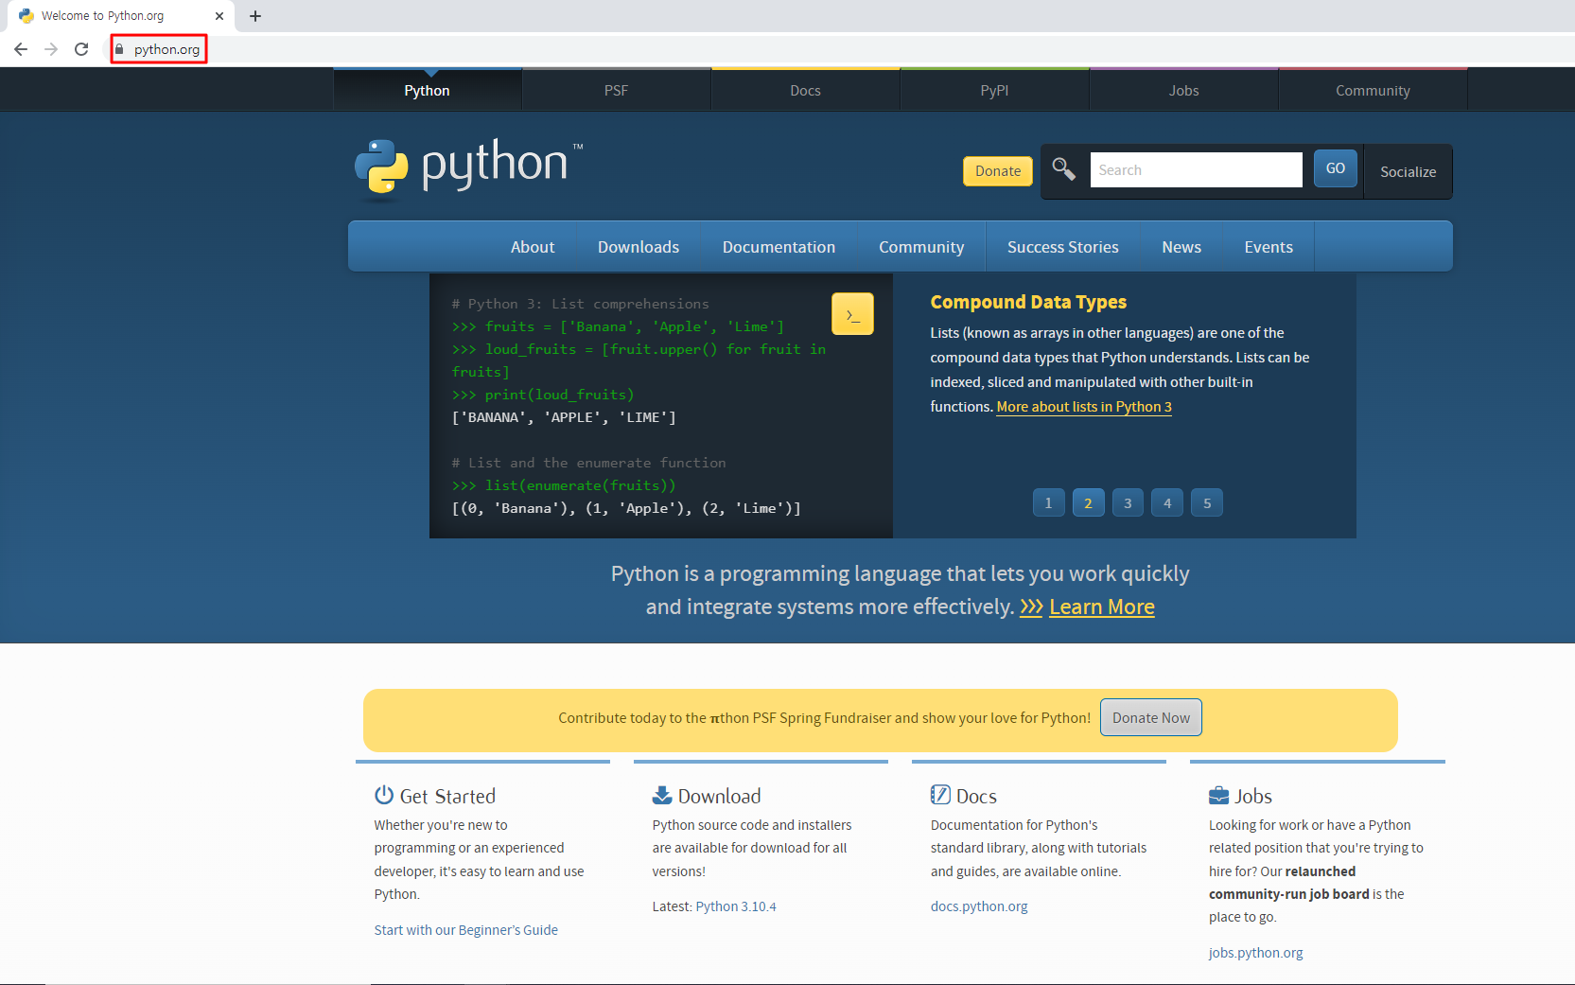
Task: Click the Get Started power icon
Action: point(384,795)
